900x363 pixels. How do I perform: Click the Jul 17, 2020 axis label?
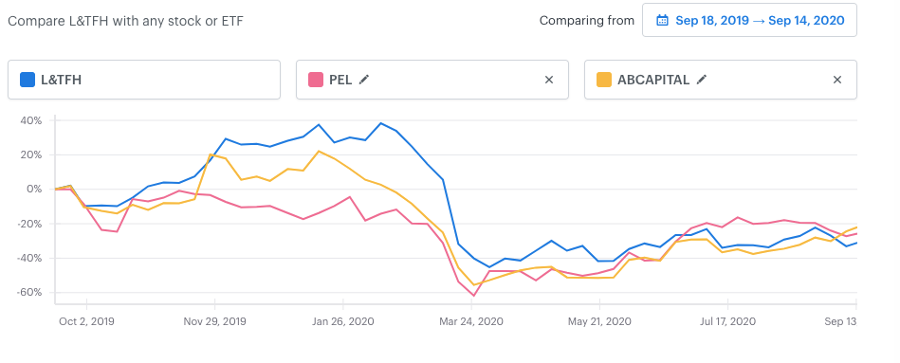pyautogui.click(x=727, y=321)
